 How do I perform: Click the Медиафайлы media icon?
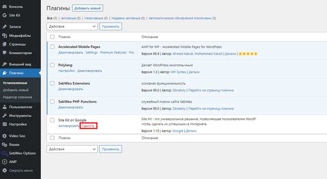4,36
